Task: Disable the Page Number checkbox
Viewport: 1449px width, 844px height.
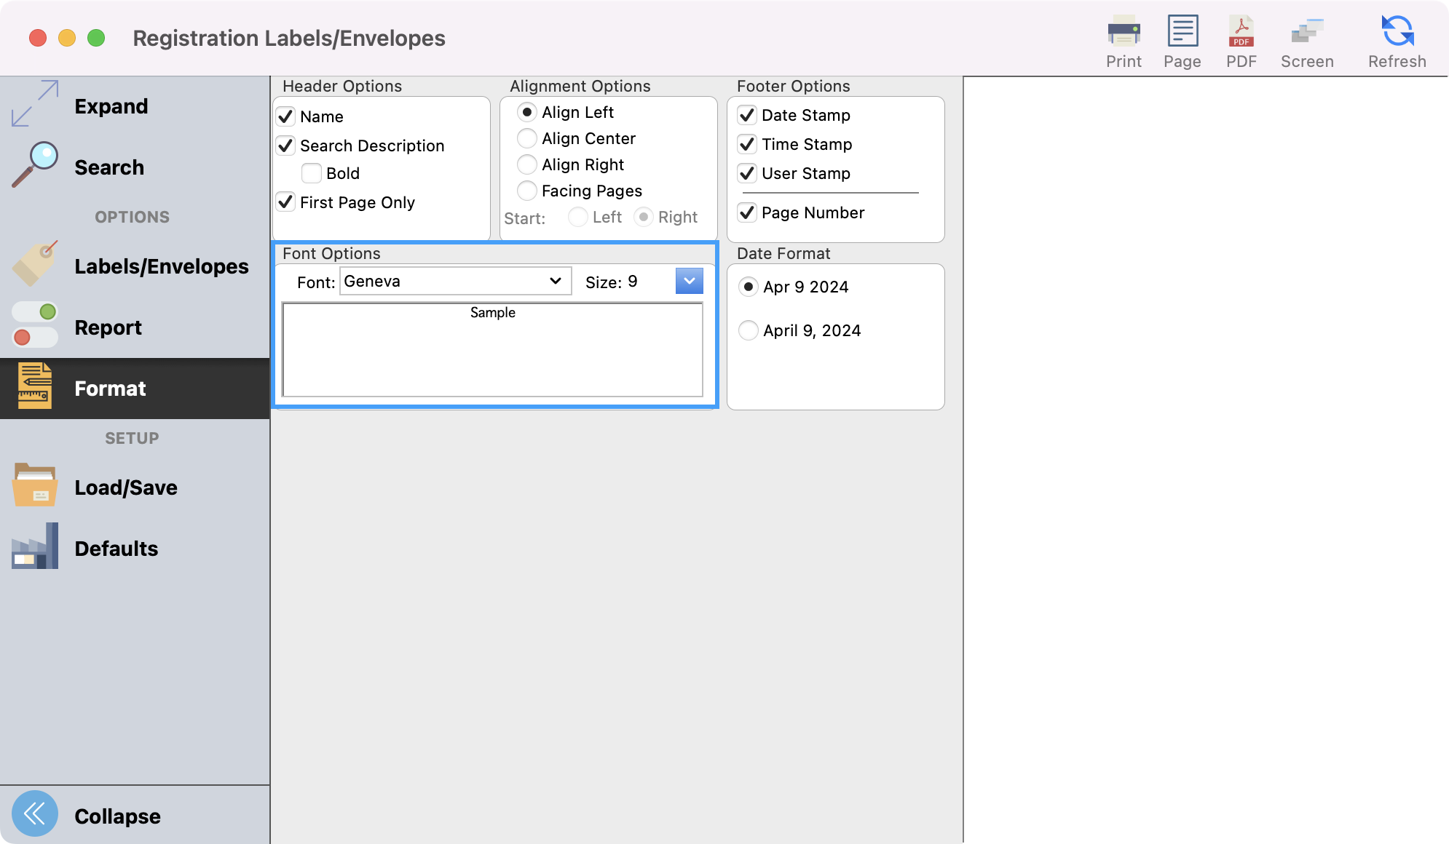Action: tap(747, 212)
